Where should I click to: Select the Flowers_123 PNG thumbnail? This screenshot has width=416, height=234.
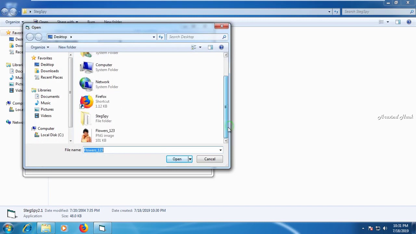click(x=86, y=136)
